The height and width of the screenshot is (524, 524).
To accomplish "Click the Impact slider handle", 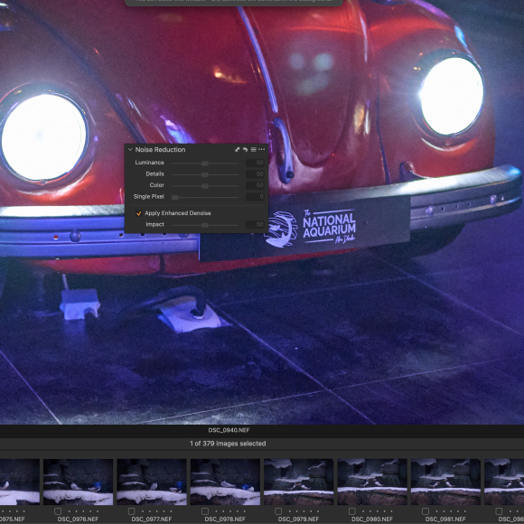I will (x=205, y=225).
